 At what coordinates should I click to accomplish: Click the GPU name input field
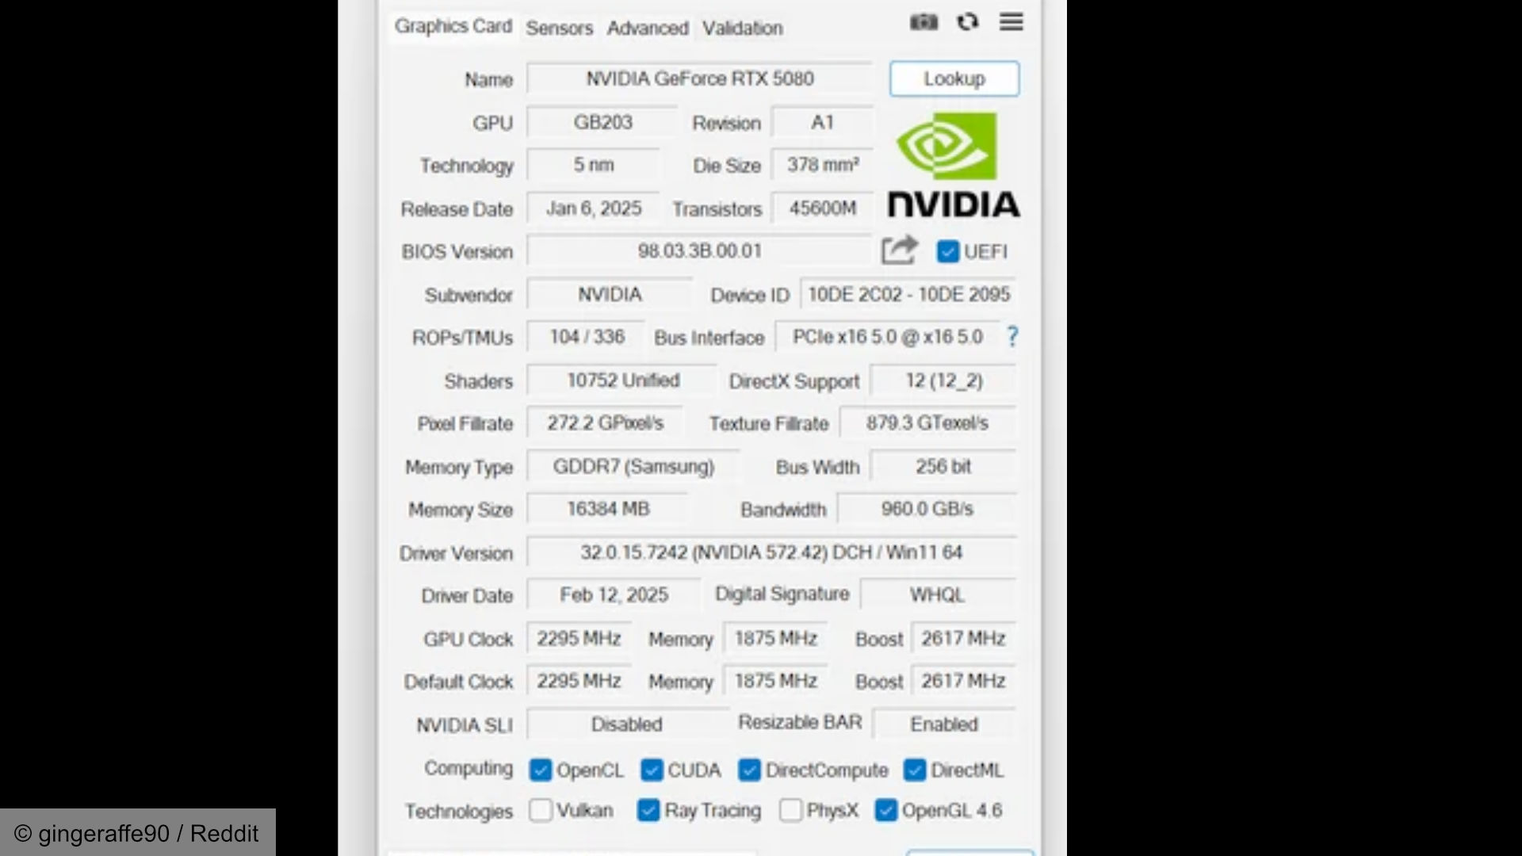(699, 78)
